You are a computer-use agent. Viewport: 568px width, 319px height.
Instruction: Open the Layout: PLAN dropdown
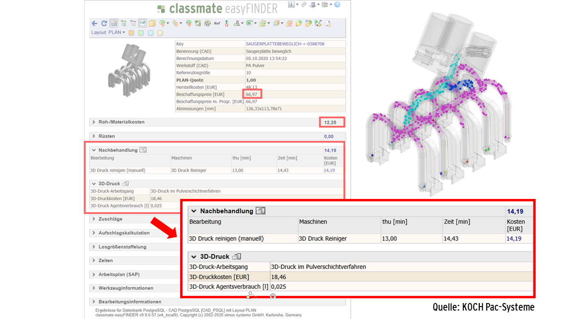coord(108,32)
